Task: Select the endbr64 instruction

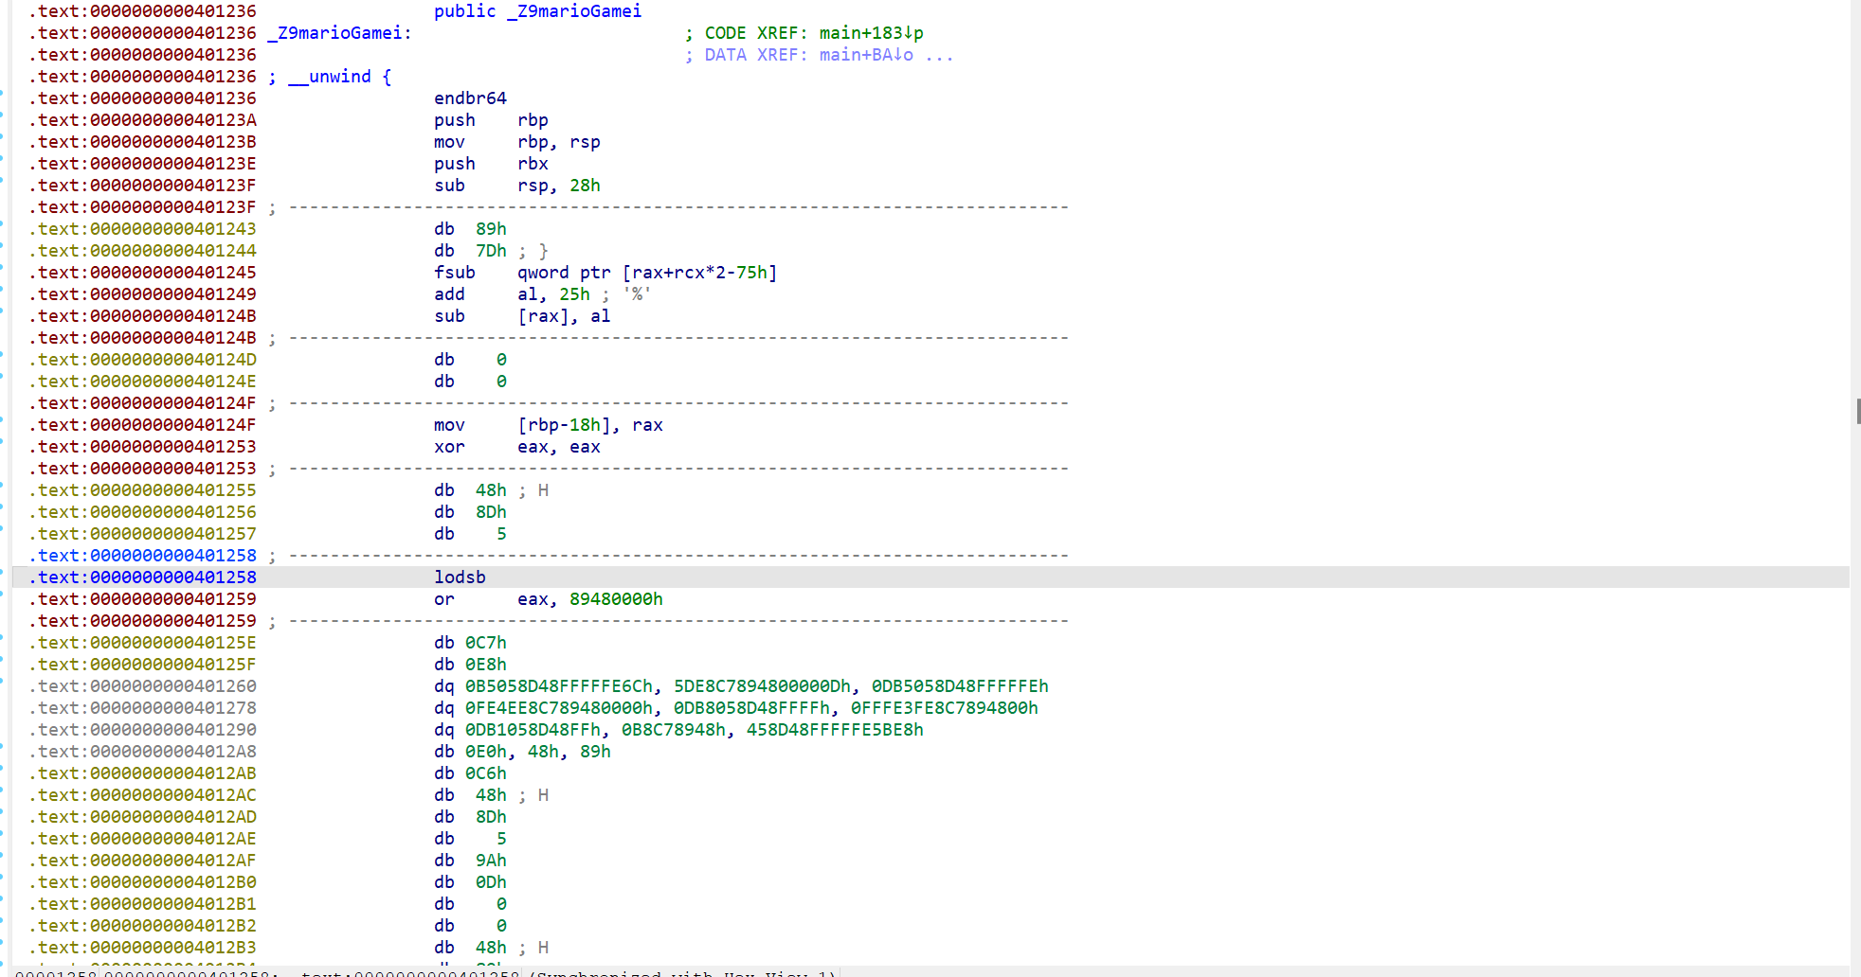Action: (470, 98)
